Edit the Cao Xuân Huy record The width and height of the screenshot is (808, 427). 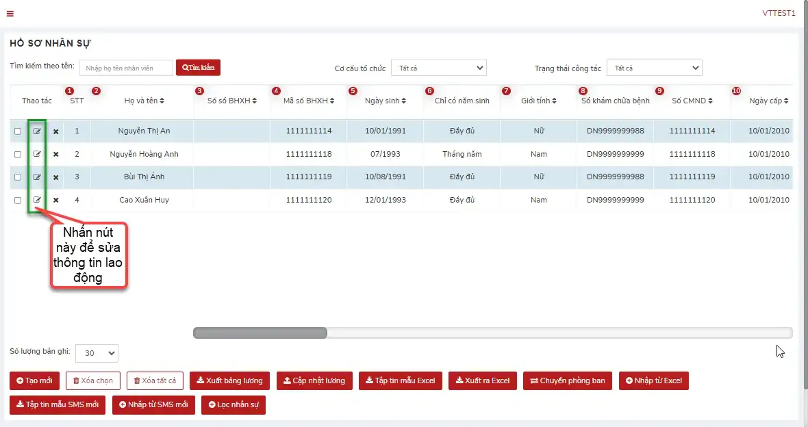(37, 200)
